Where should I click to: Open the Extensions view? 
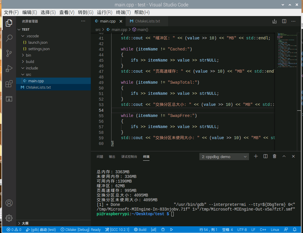(9, 84)
